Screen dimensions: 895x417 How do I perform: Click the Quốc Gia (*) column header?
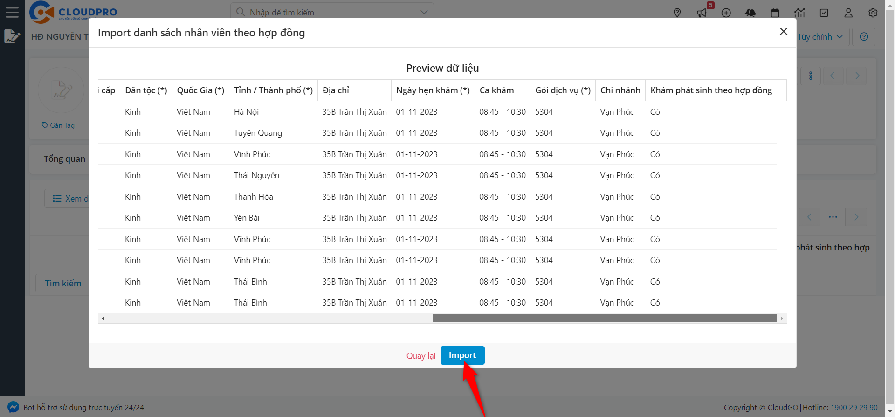coord(200,90)
